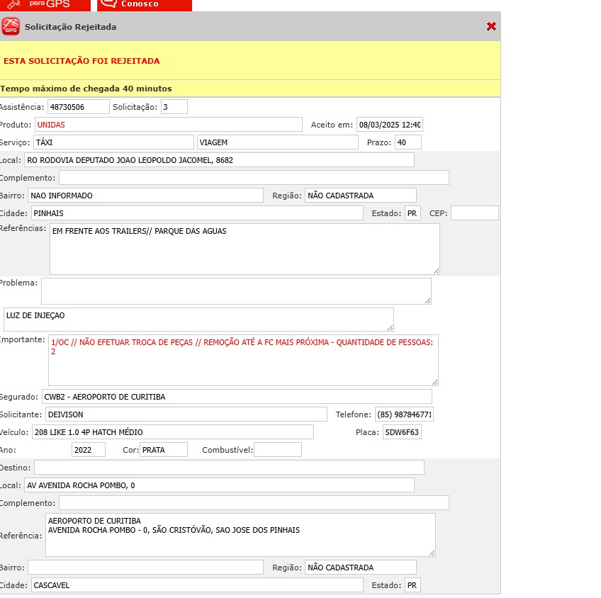Click the 'Aceito em' date field

pos(389,125)
